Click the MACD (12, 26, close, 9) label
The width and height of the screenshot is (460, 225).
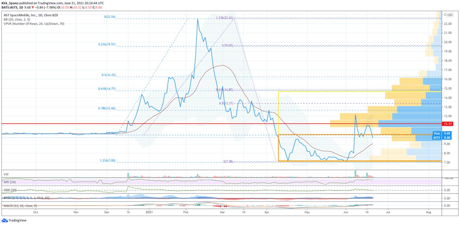(20, 206)
